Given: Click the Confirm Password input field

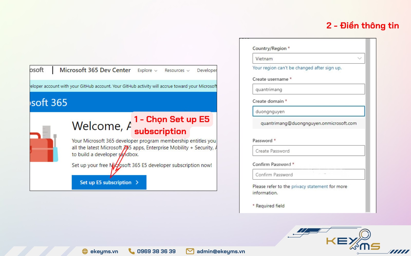Looking at the screenshot, I should [309, 174].
